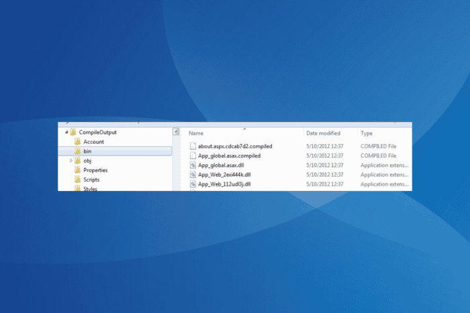
Task: Click Application extension type of App_global.asax.dll
Action: pos(384,165)
